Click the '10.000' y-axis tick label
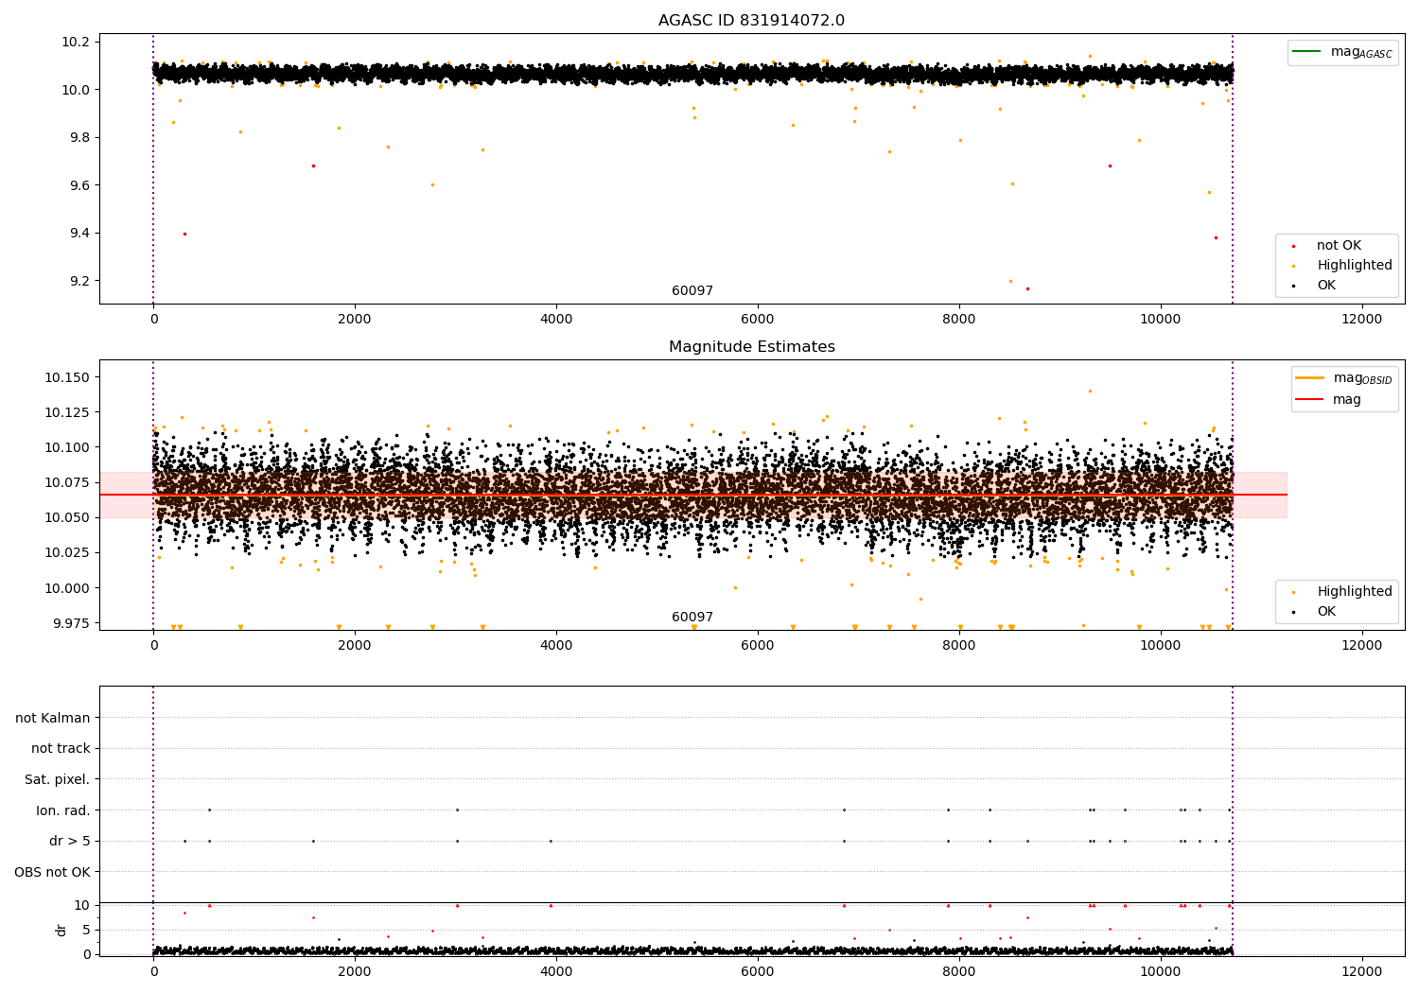 67,588
